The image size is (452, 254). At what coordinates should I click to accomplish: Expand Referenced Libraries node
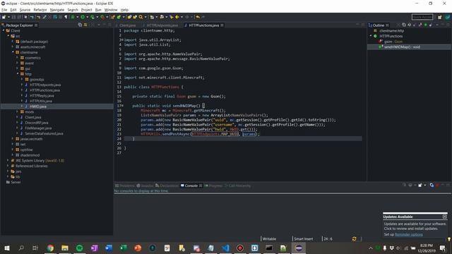pos(8,166)
